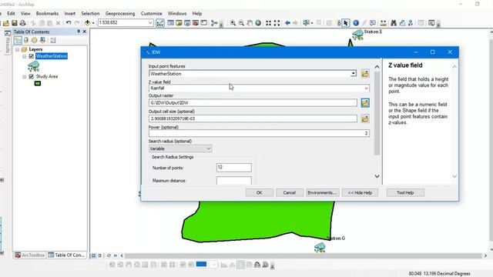
Task: Open the Z value field dropdown
Action: click(x=367, y=88)
